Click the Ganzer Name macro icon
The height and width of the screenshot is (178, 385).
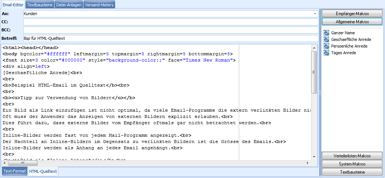(326, 32)
